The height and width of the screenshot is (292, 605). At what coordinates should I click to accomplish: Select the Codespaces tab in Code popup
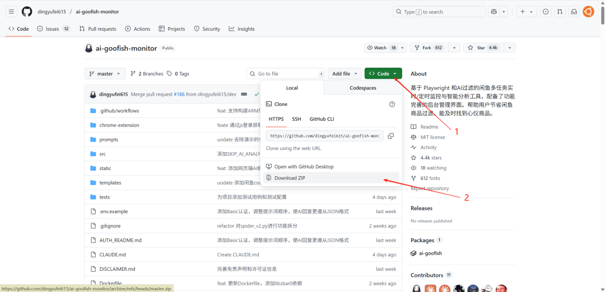point(362,88)
